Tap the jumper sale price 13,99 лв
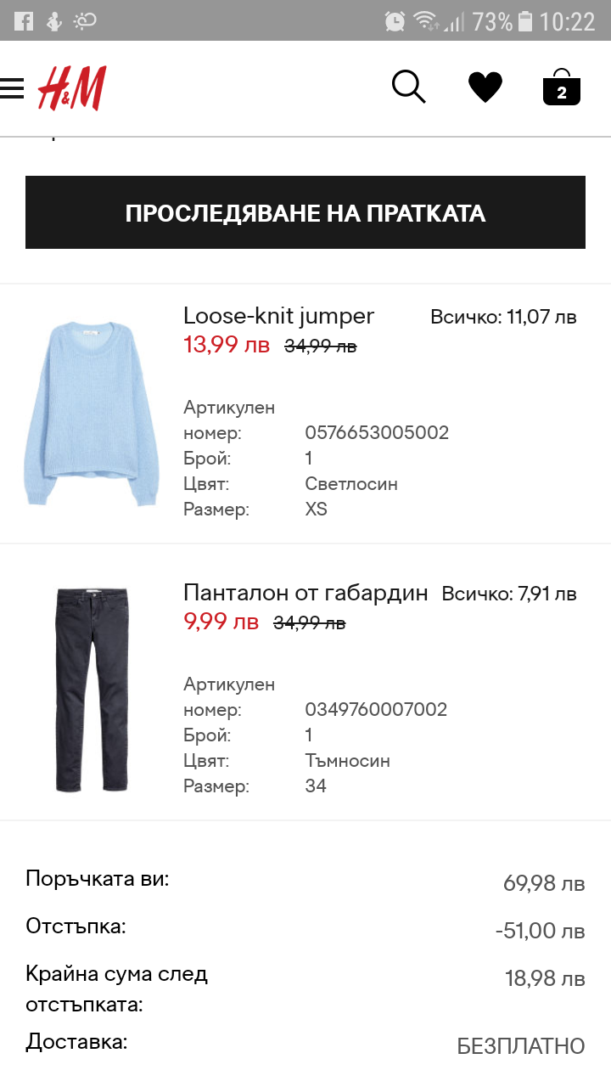This screenshot has width=611, height=1087. tap(227, 345)
